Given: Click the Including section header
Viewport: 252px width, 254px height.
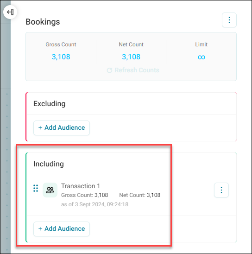Looking at the screenshot, I should [x=49, y=164].
